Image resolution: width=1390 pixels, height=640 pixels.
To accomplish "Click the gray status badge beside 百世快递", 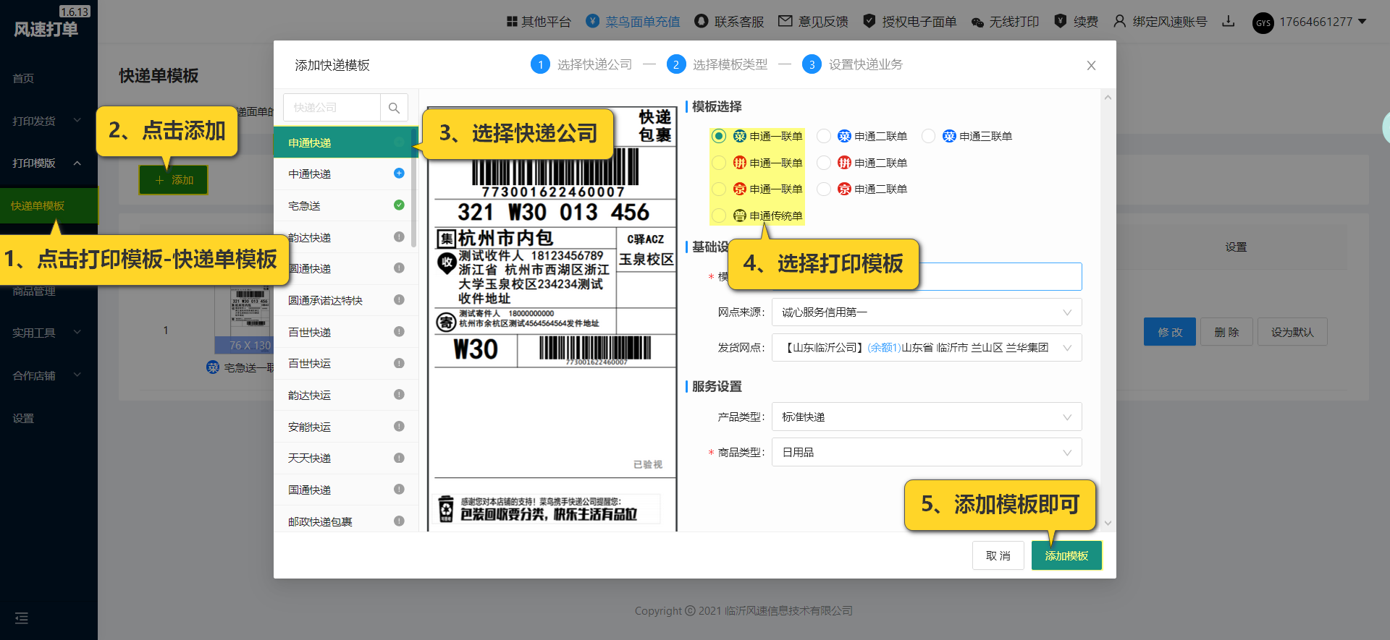I will 399,332.
